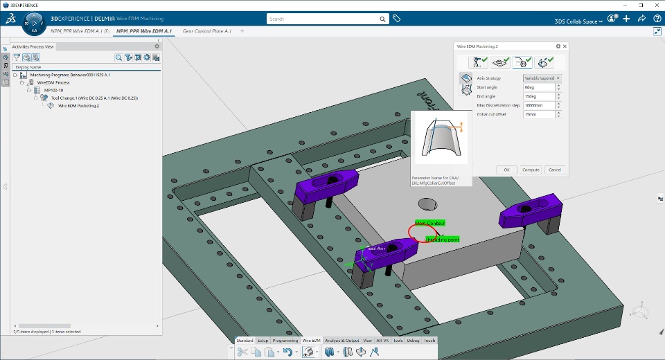Switch to the Setup toolbar tab

point(263,341)
